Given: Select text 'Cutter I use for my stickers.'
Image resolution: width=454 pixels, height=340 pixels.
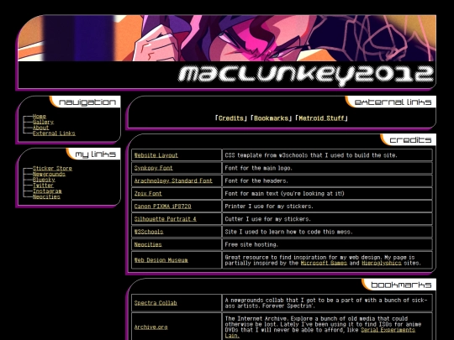Looking at the screenshot, I should 267,219.
